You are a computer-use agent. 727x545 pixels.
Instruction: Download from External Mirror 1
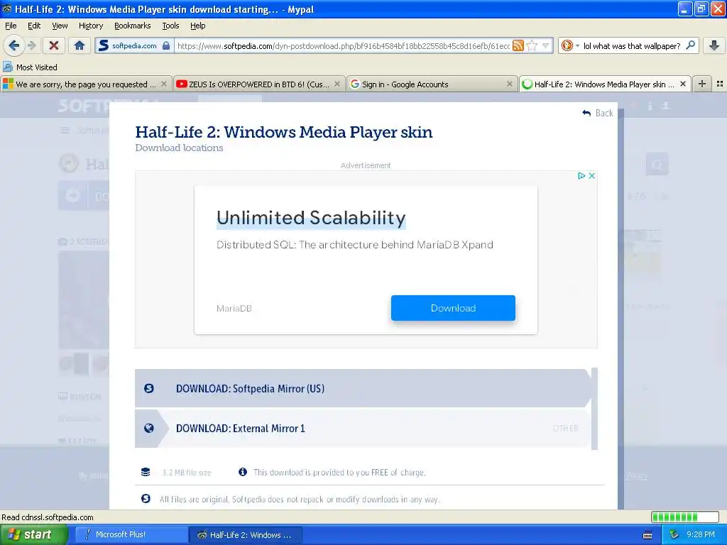(363, 428)
